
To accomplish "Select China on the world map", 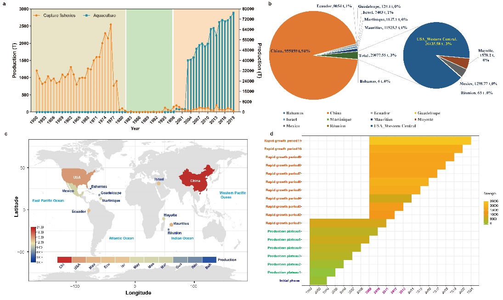I will click(193, 180).
